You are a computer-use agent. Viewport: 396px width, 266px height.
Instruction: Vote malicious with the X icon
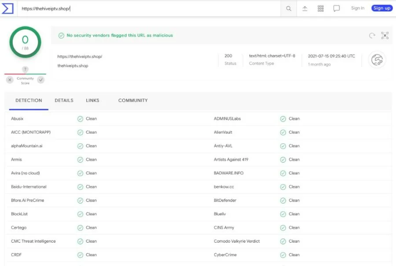tap(10, 80)
